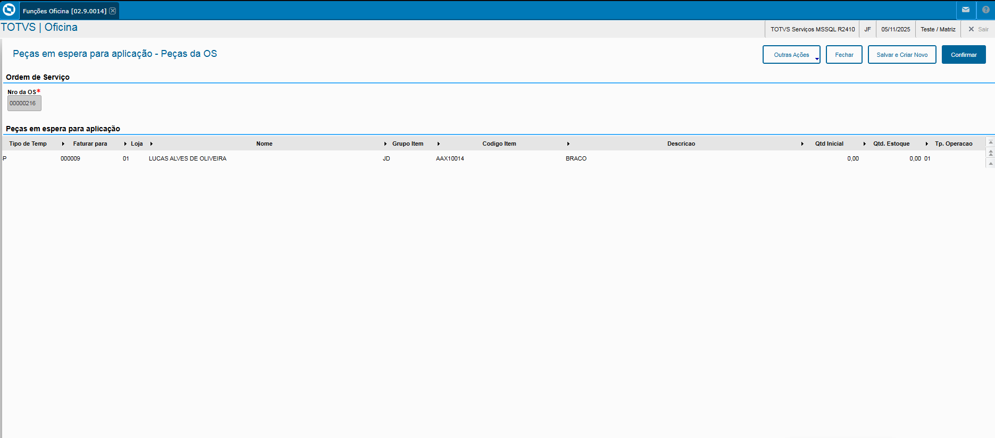Click the Qtd Inicial column header
The width and height of the screenshot is (995, 438).
point(829,144)
